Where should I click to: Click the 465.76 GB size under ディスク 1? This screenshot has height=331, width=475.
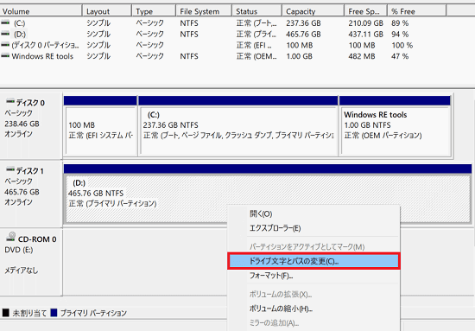click(x=22, y=192)
